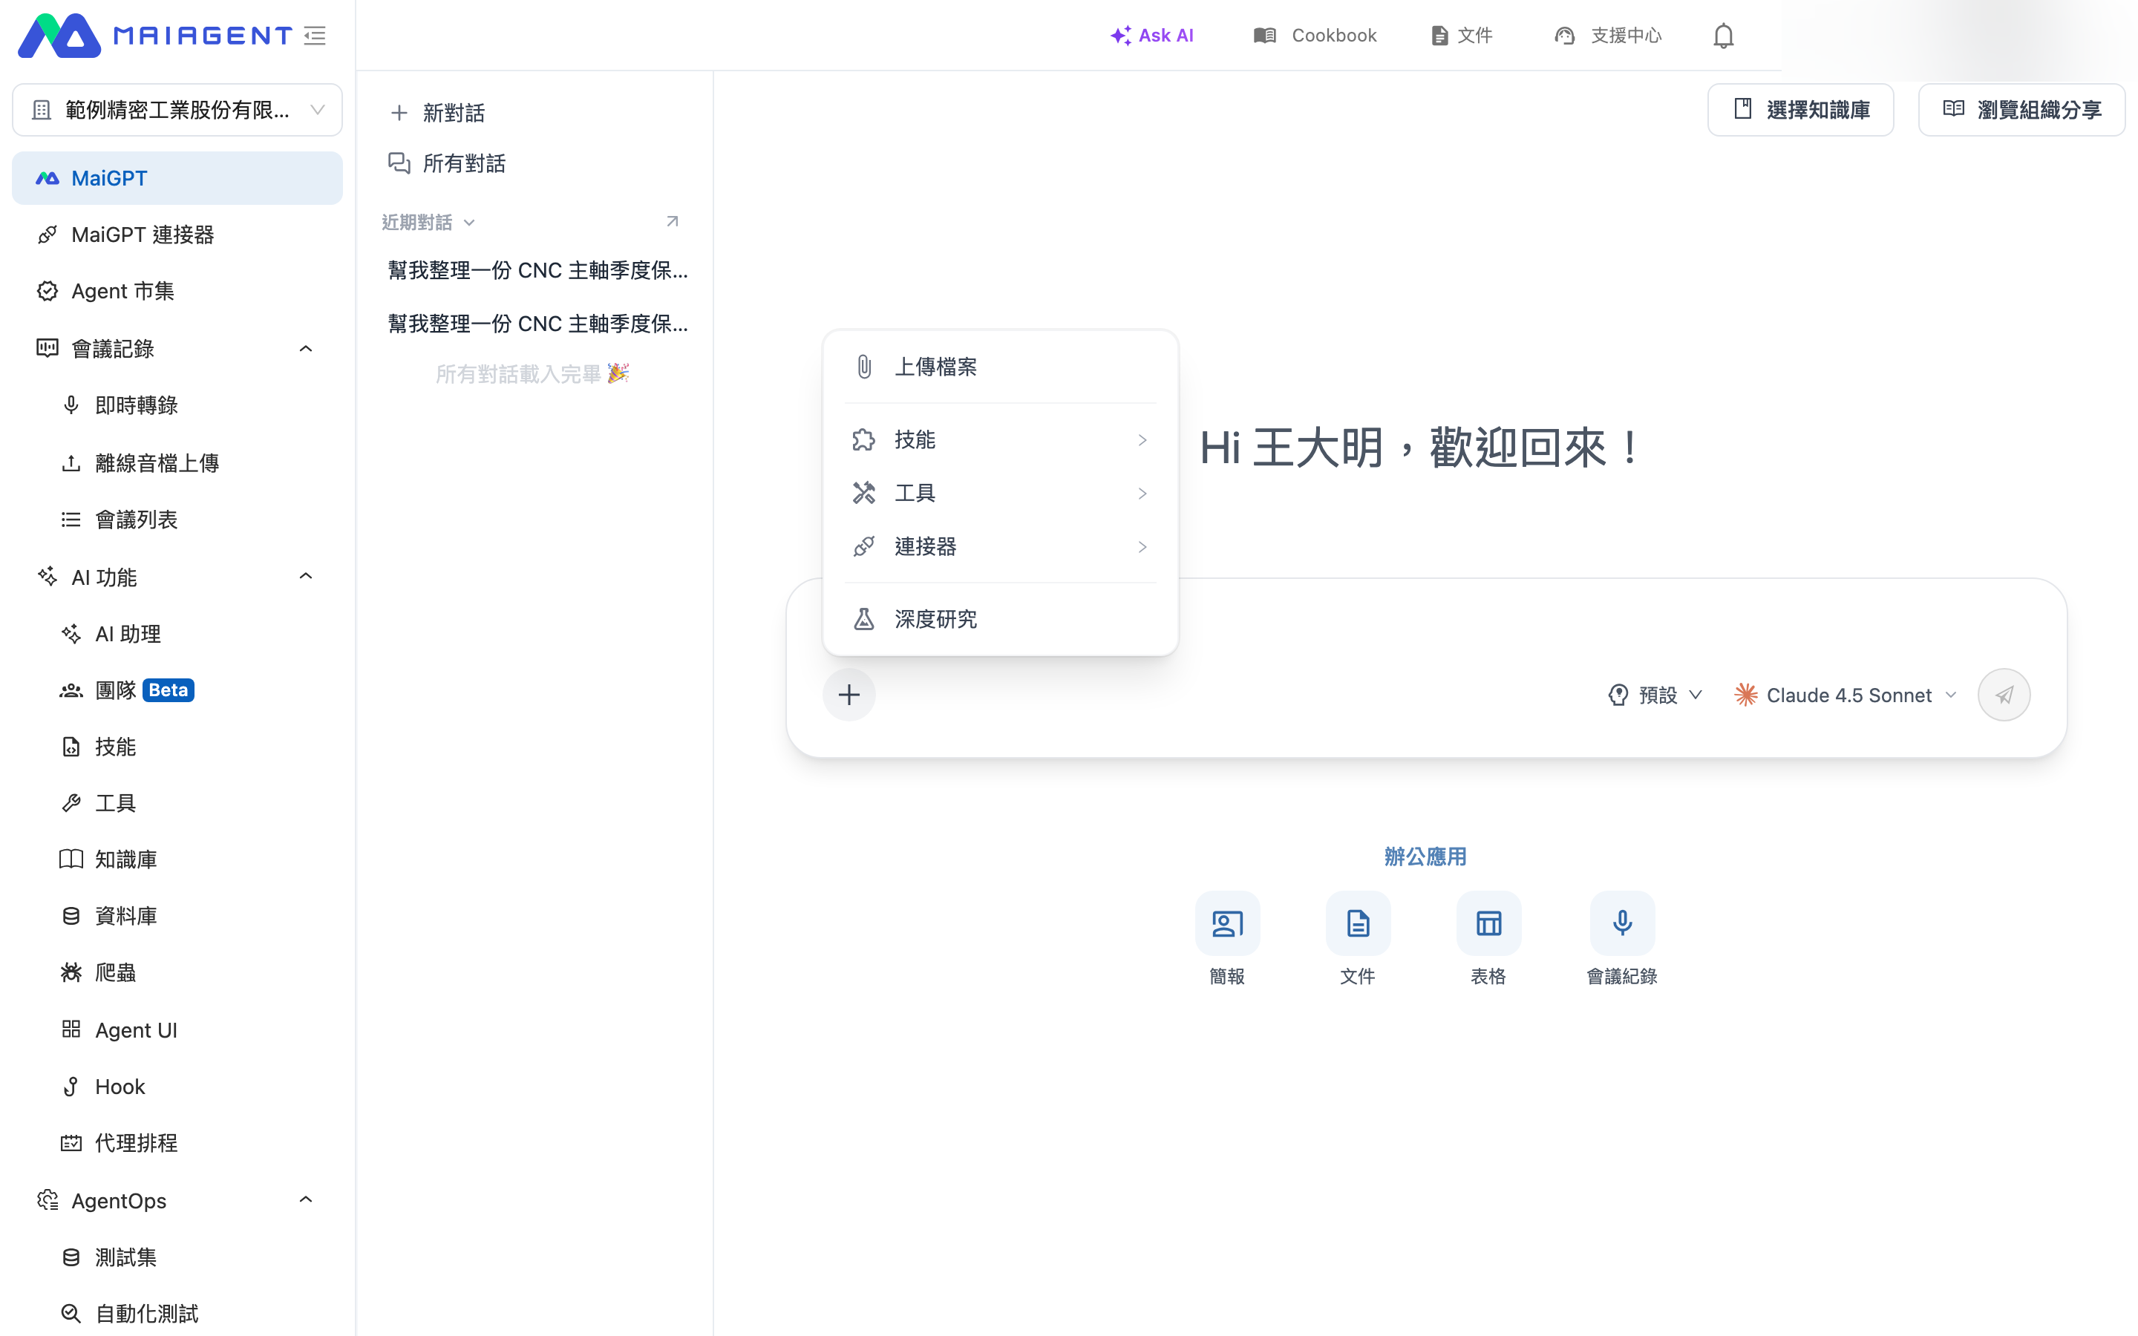The image size is (2138, 1336).
Task: Open the 會議紀錄 microphone app icon
Action: click(x=1622, y=923)
